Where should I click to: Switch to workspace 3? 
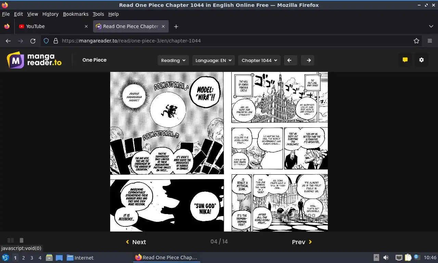[x=32, y=258]
